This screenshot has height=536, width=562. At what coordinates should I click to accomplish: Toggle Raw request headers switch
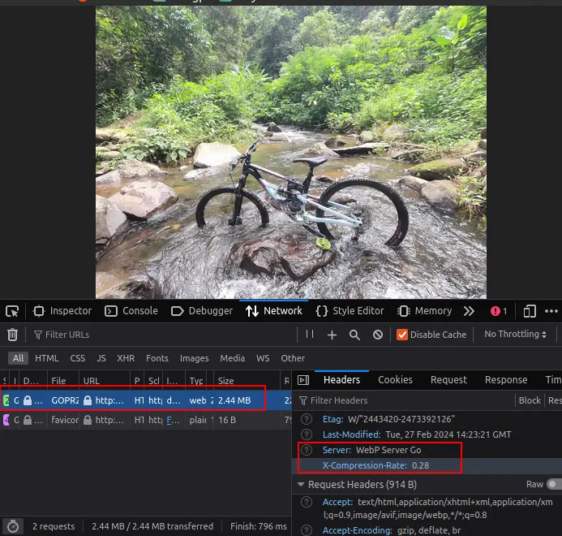pos(554,484)
